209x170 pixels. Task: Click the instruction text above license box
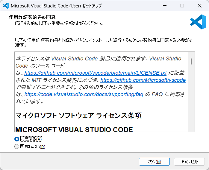pos(103,43)
